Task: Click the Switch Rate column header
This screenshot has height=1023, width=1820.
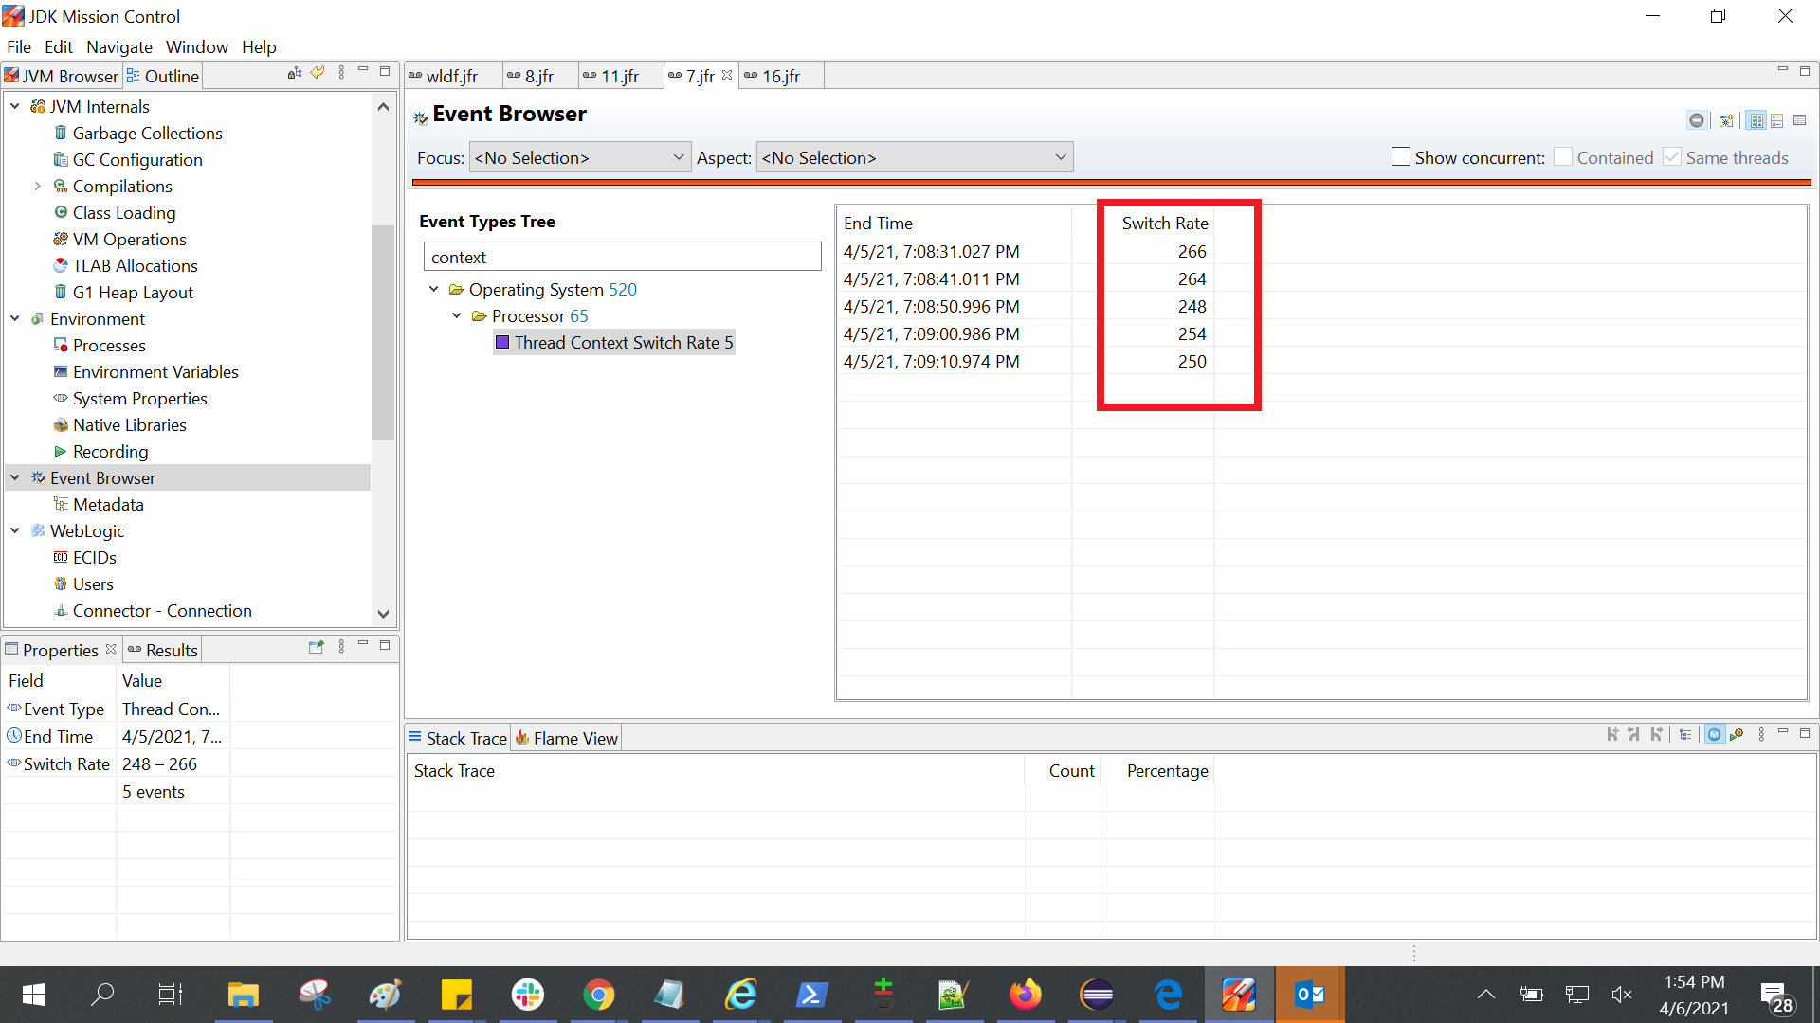Action: 1164,224
